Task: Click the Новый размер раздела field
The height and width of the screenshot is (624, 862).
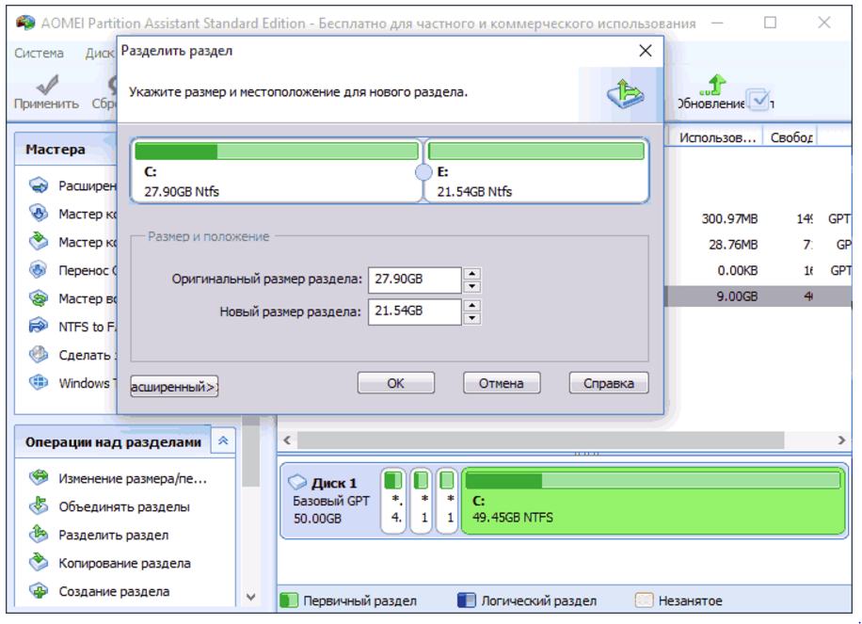Action: [x=414, y=312]
